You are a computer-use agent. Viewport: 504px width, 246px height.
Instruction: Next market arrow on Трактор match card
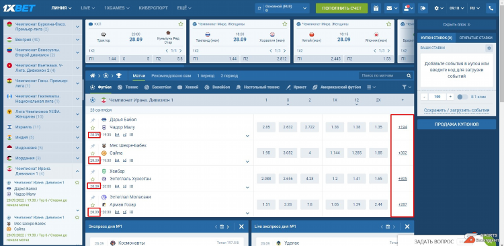pos(181,50)
